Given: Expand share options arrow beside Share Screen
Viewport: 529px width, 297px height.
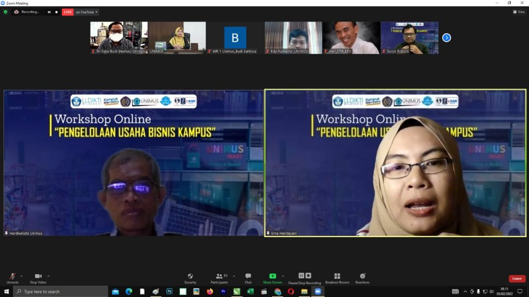Looking at the screenshot, I should (283, 276).
